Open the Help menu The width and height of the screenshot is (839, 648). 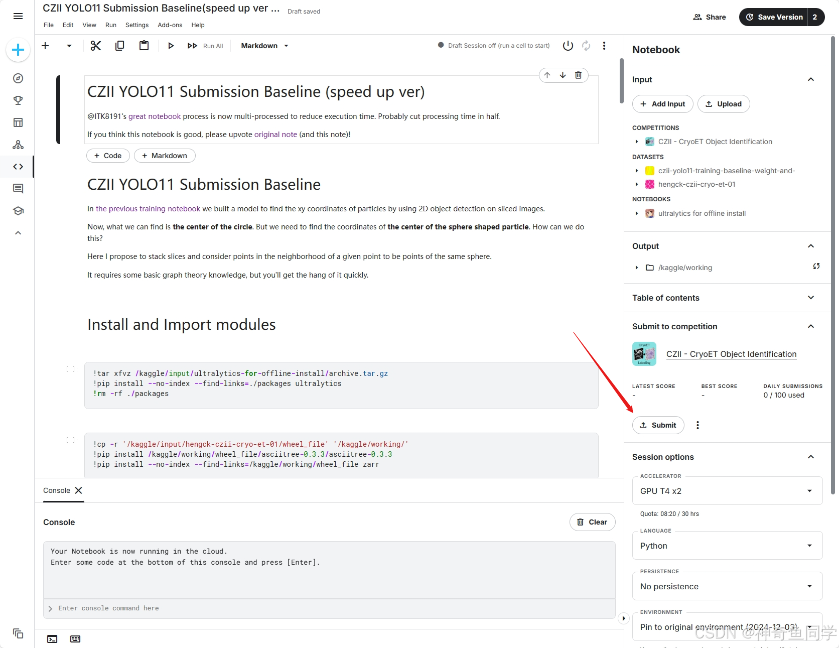(x=198, y=25)
